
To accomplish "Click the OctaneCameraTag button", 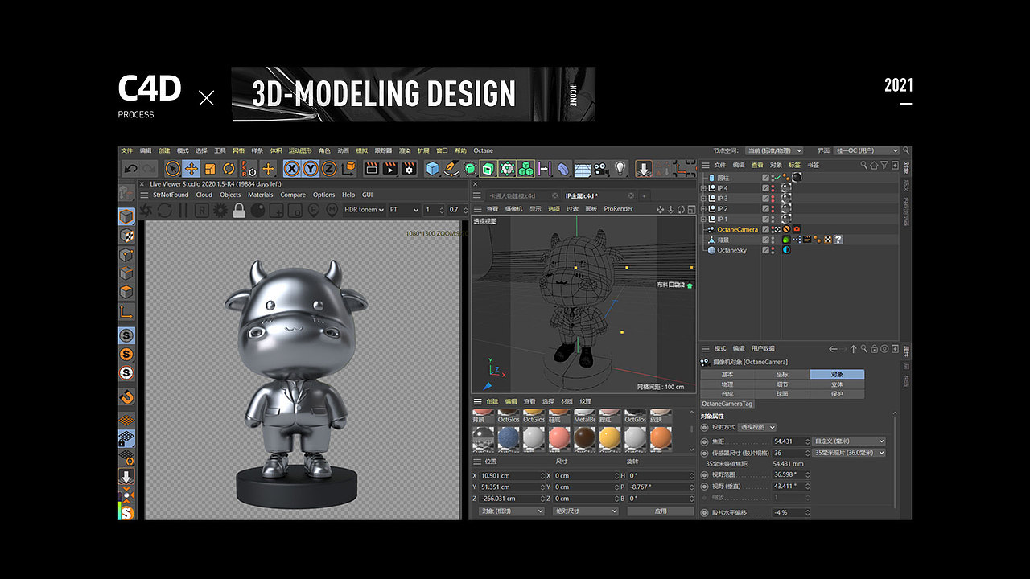I will (727, 404).
